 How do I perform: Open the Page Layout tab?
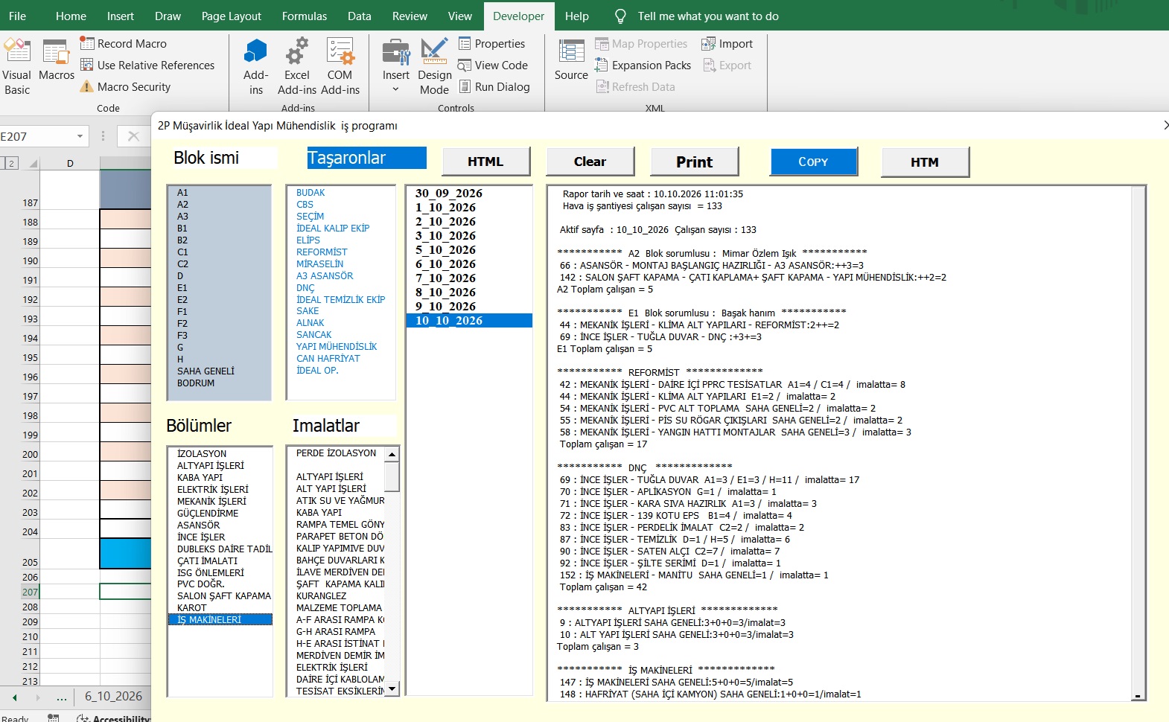(232, 16)
